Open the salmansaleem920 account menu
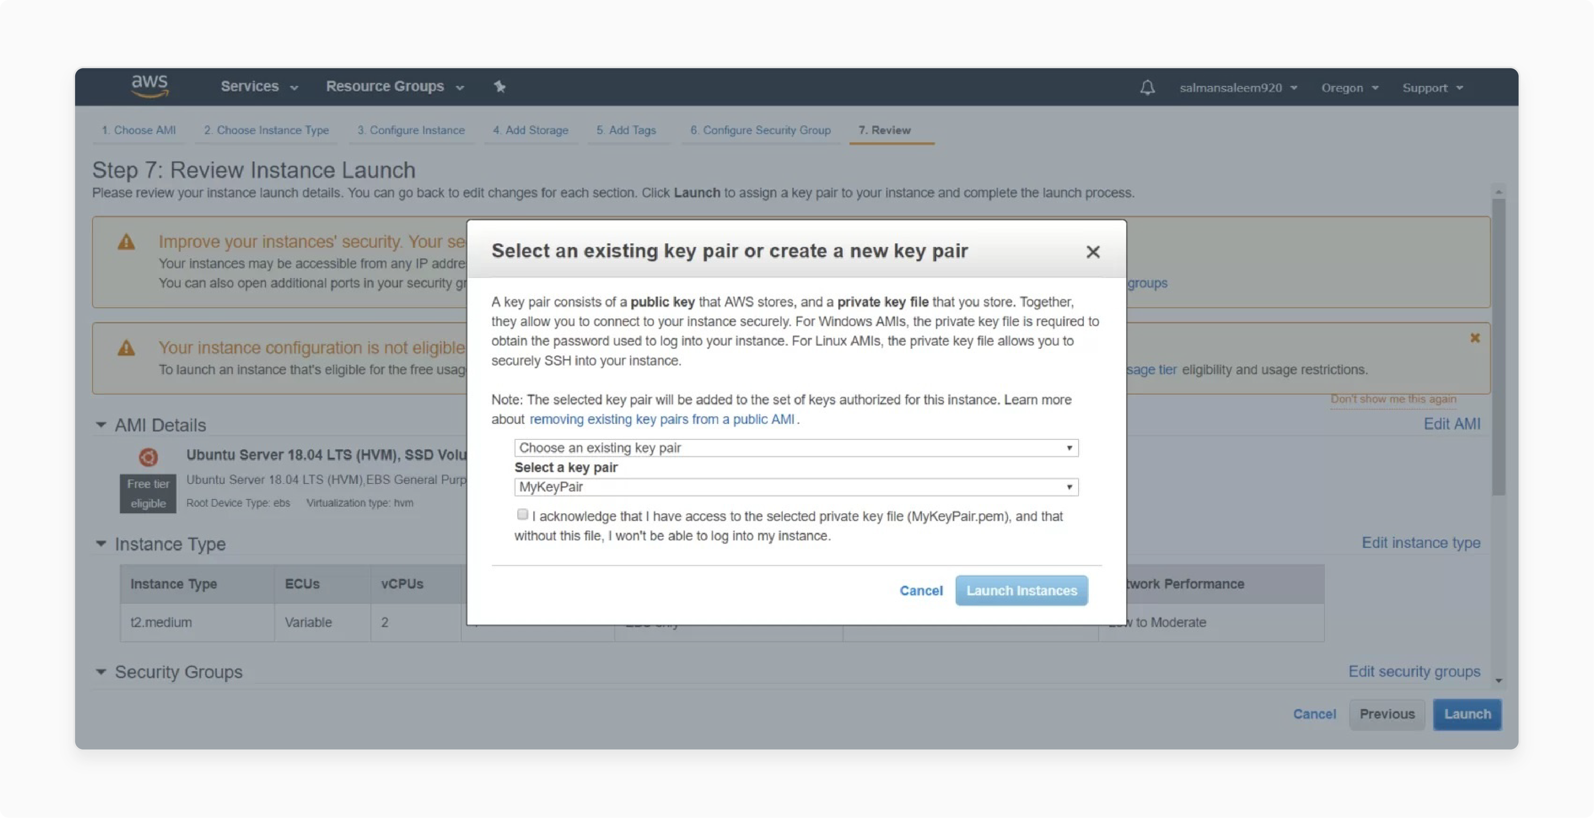Screen dimensions: 1594x818 coord(1238,88)
